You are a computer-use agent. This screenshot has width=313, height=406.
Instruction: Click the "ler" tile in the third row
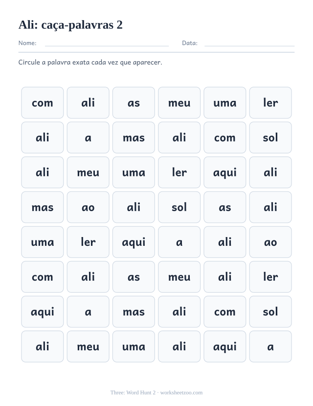pyautogui.click(x=179, y=172)
